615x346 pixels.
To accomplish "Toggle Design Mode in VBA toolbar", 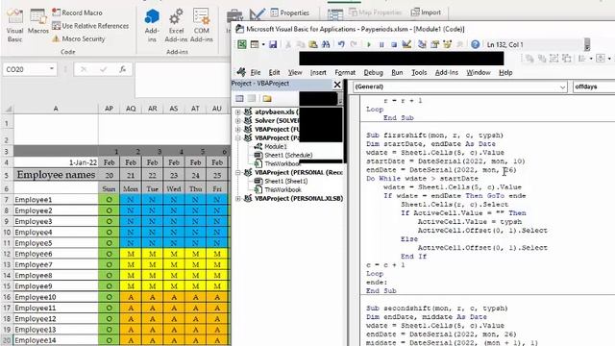I will pos(406,44).
